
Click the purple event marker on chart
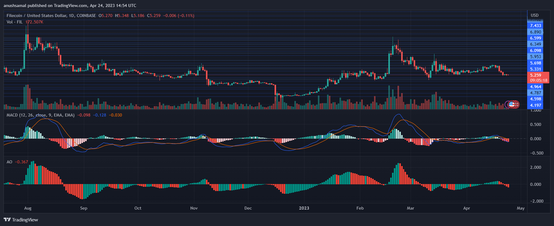508,105
